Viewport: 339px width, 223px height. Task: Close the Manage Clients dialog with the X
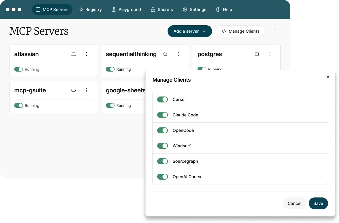(x=328, y=77)
